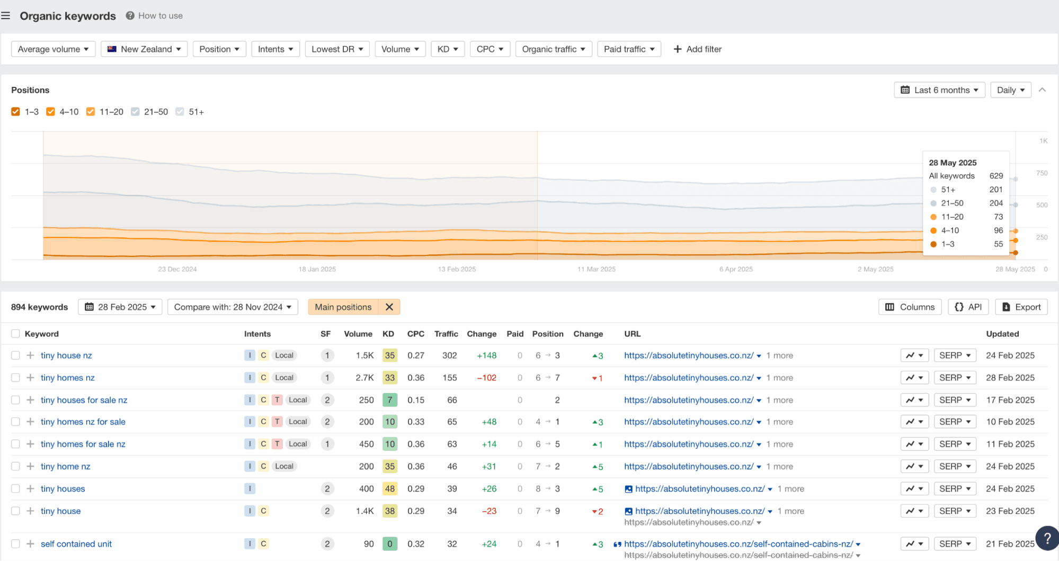Click the floating help question mark button
The width and height of the screenshot is (1059, 561).
click(x=1047, y=538)
